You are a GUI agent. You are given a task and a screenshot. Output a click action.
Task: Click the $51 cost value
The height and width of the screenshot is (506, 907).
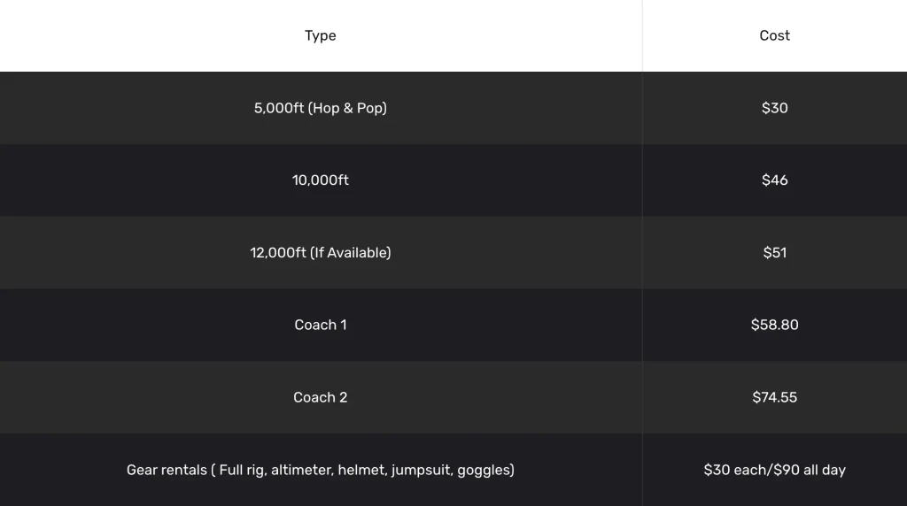point(774,253)
